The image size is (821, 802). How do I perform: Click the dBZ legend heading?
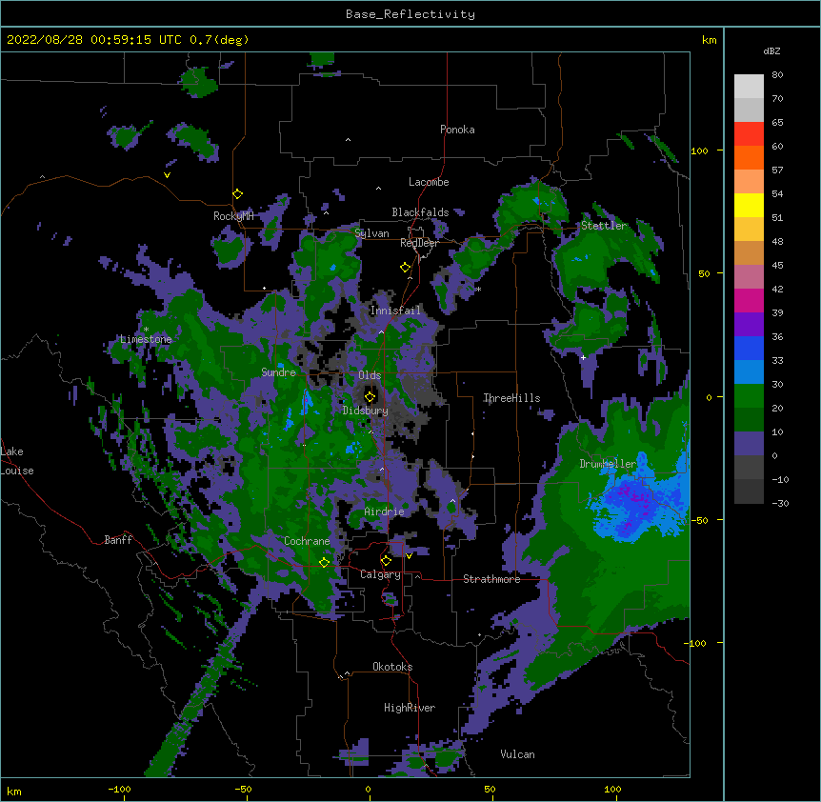[771, 50]
